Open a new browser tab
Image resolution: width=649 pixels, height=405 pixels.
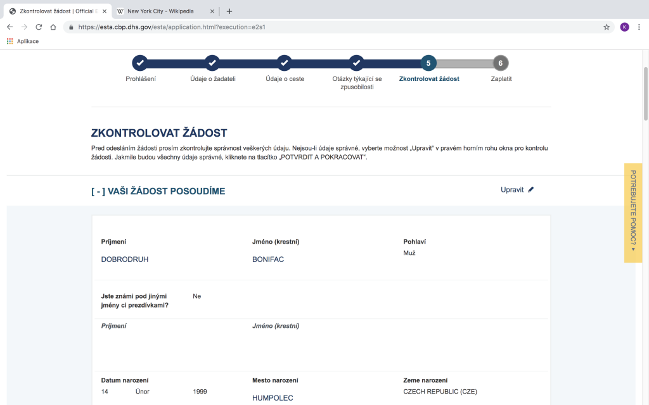click(229, 11)
